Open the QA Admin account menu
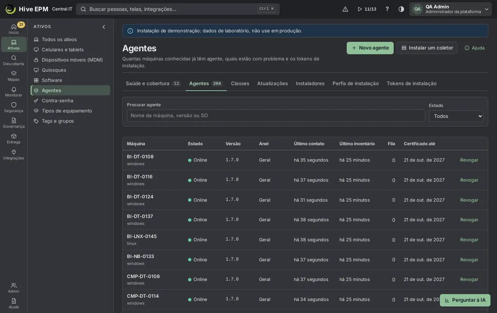 (x=450, y=9)
